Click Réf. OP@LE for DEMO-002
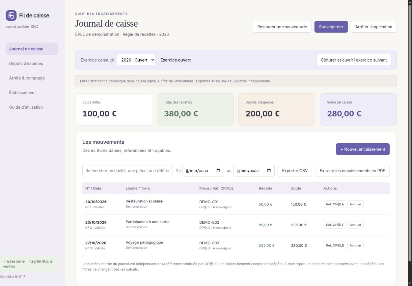Viewport: 412px width, 286px height. [x=335, y=225]
